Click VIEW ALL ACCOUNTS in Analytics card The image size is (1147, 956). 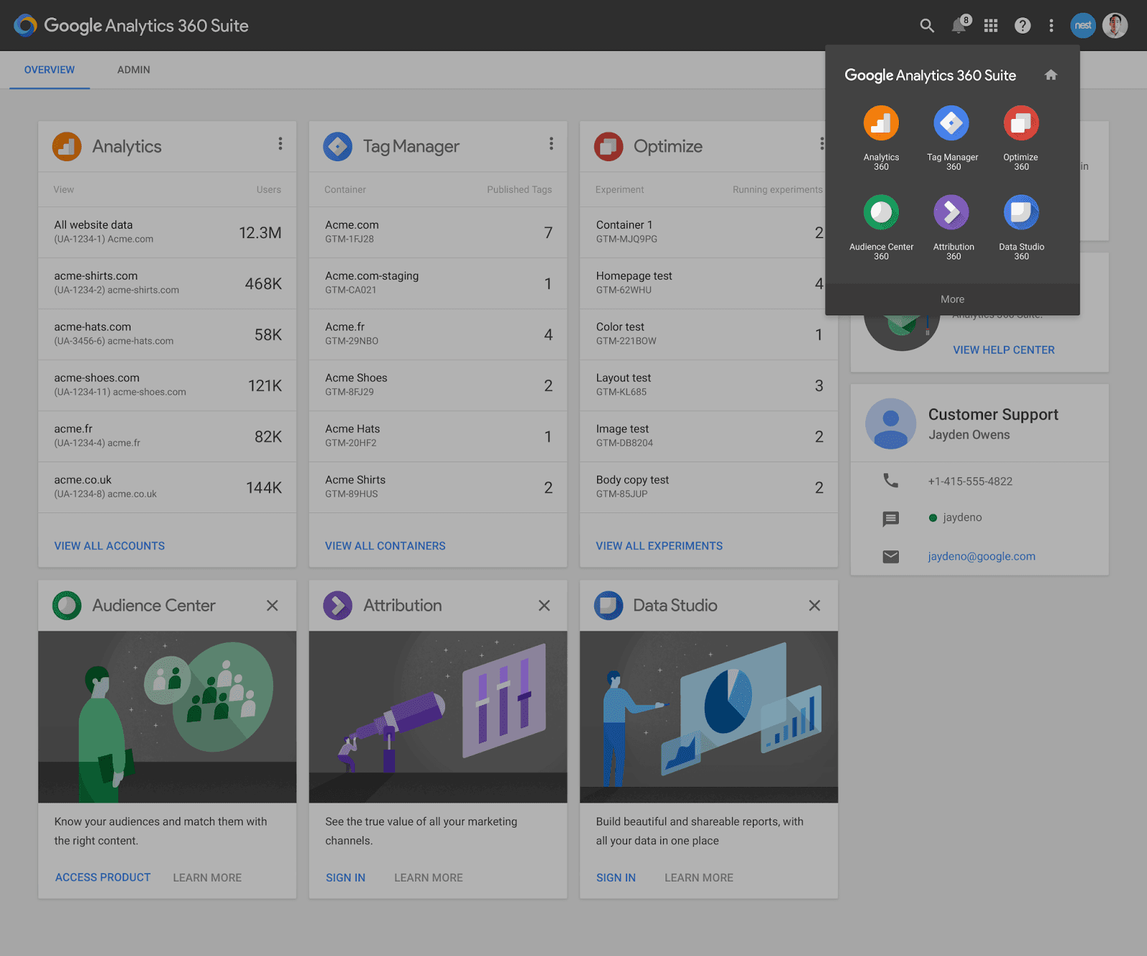109,545
